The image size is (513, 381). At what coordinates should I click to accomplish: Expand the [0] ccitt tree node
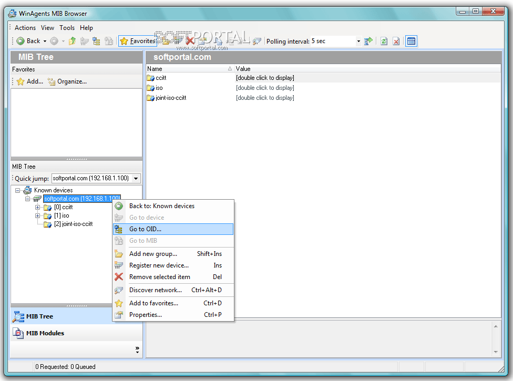(x=38, y=208)
